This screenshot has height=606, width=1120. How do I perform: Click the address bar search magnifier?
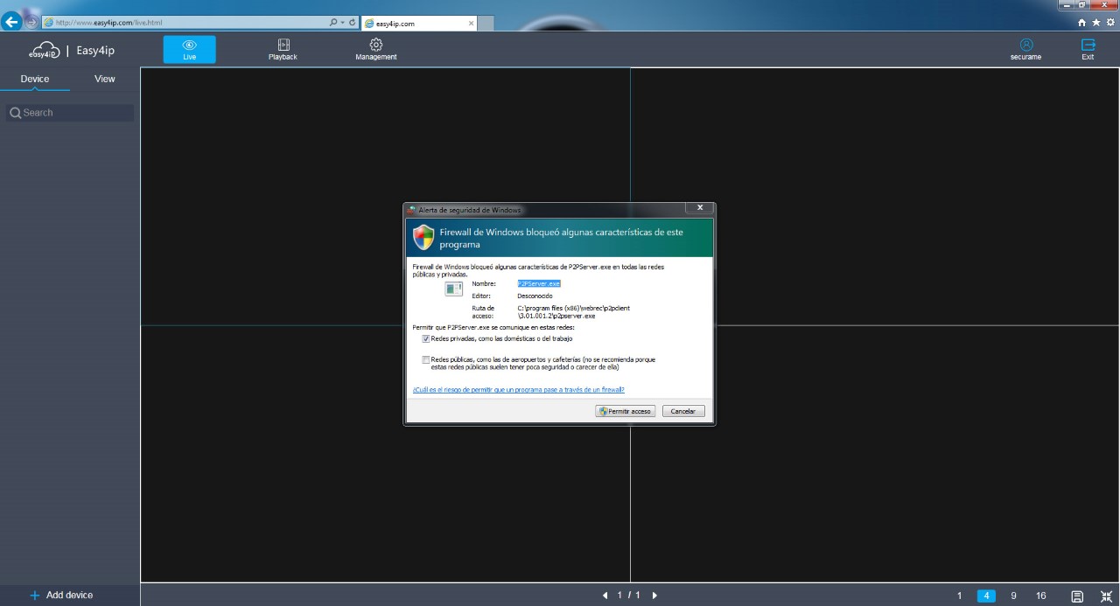pos(333,22)
